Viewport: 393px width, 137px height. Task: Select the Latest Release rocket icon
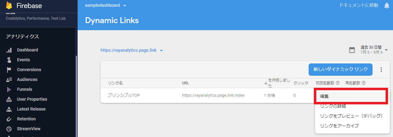(x=9, y=109)
